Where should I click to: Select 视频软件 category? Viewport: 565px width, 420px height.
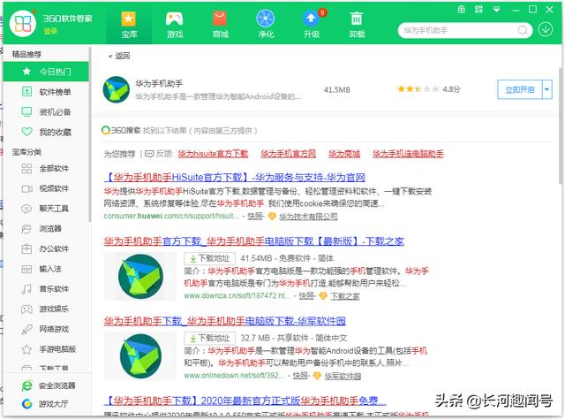tap(46, 188)
